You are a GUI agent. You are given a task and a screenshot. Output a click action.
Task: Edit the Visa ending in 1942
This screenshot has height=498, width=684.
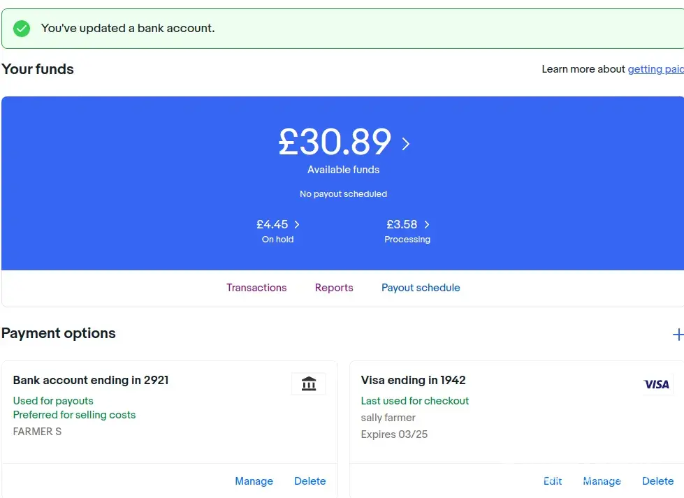click(553, 481)
